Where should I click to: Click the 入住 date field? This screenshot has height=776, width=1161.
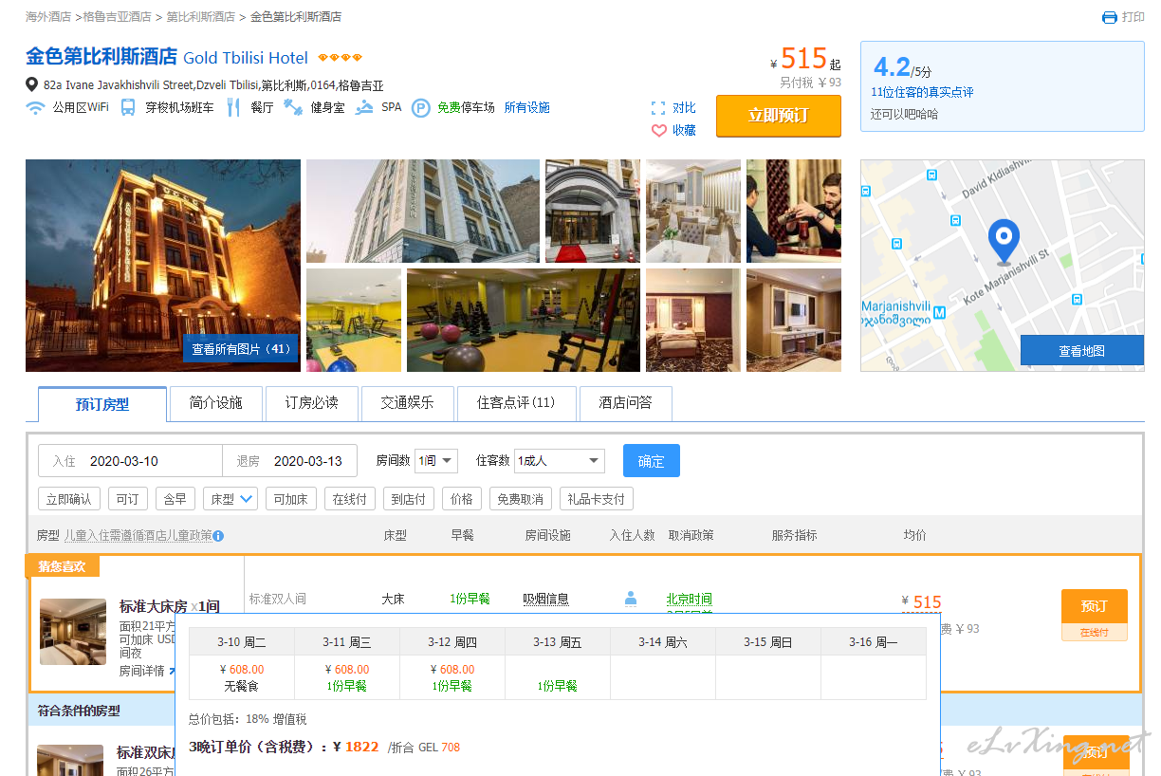pyautogui.click(x=130, y=461)
